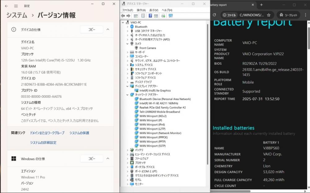Click the シークレット incognito indicator

coord(288,15)
